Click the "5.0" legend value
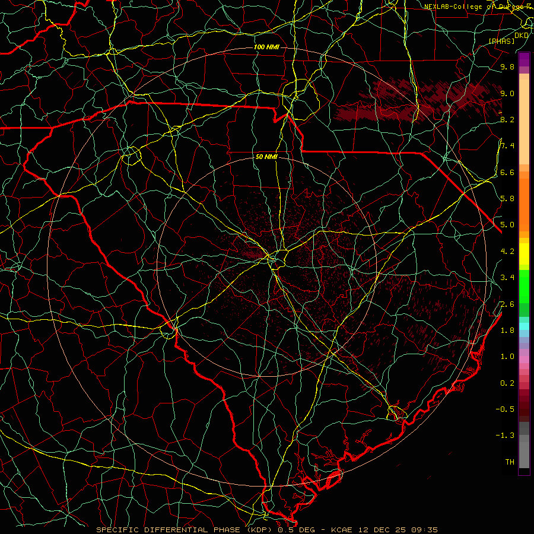This screenshot has width=534, height=534. 507,225
